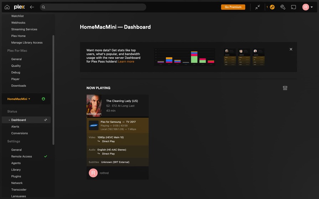Toggle Now Playing list view icon
Viewport: 319px width, 199px height.
point(285,88)
